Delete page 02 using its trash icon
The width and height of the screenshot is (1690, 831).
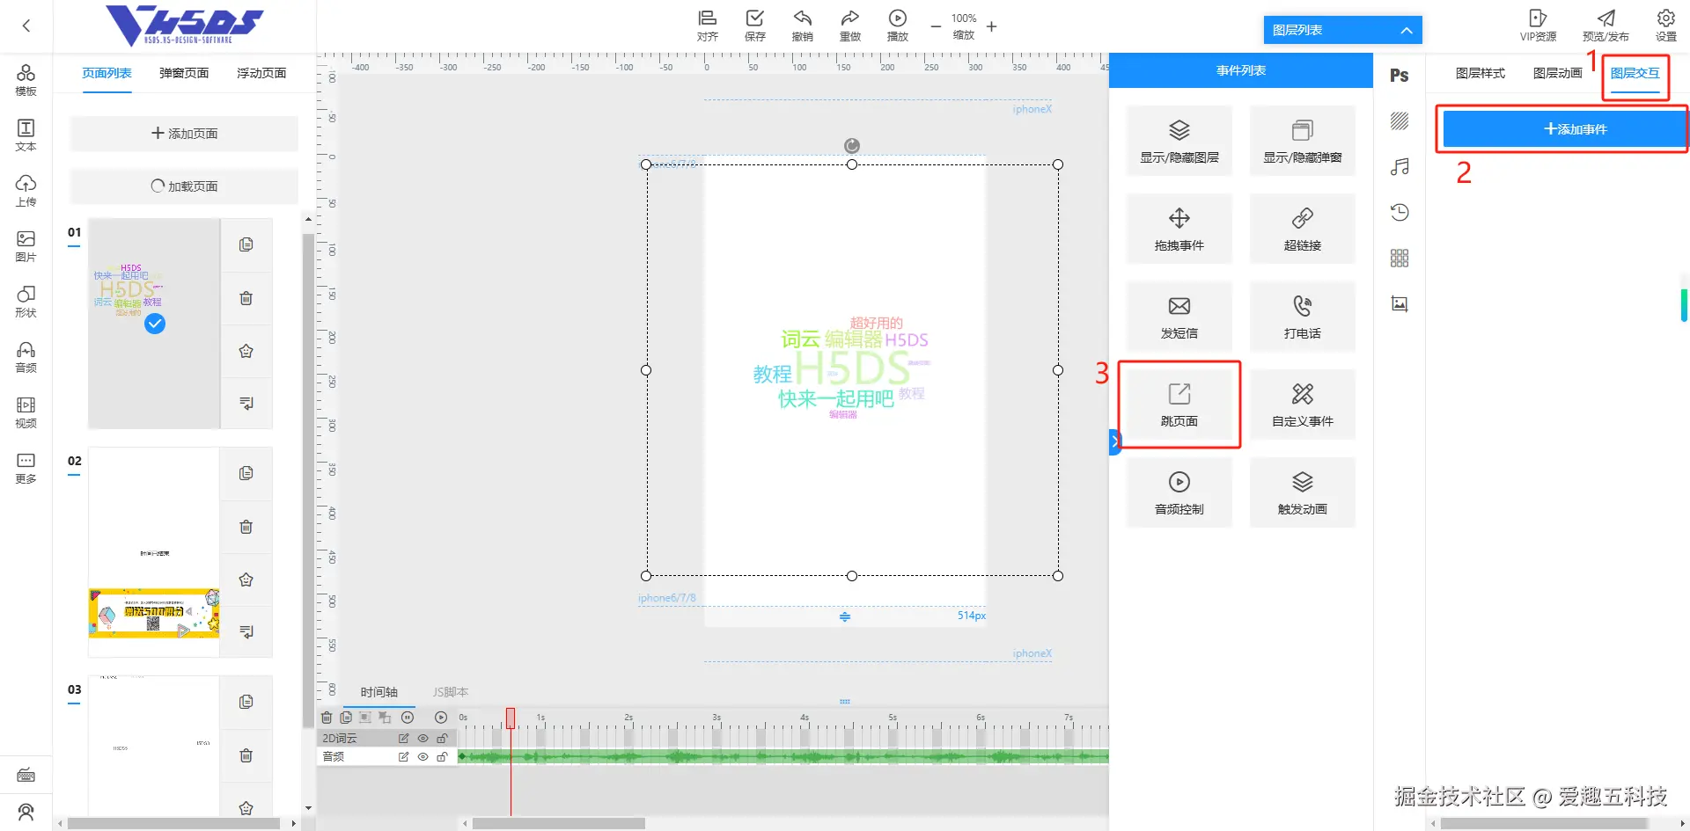click(x=246, y=527)
